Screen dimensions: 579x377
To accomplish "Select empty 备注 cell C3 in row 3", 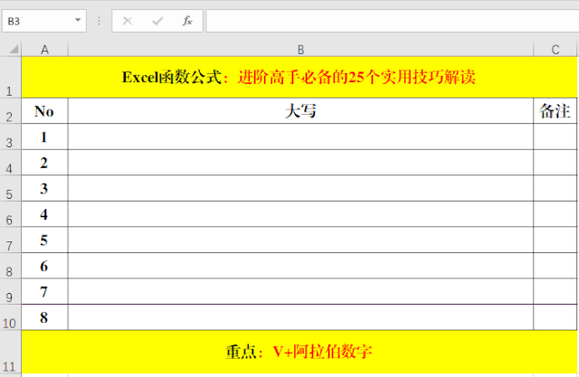I will tap(555, 137).
